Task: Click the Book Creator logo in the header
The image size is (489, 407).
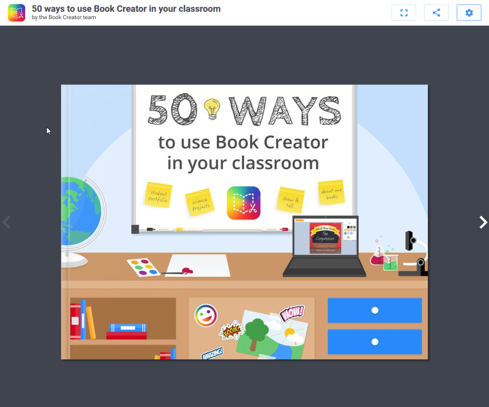Action: pos(16,12)
